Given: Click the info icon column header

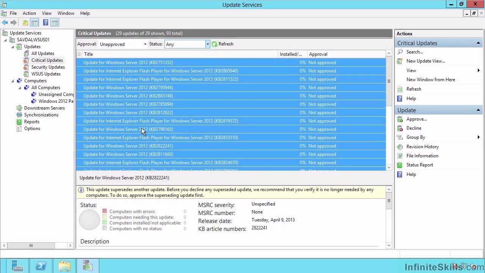Looking at the screenshot, I should coord(79,54).
